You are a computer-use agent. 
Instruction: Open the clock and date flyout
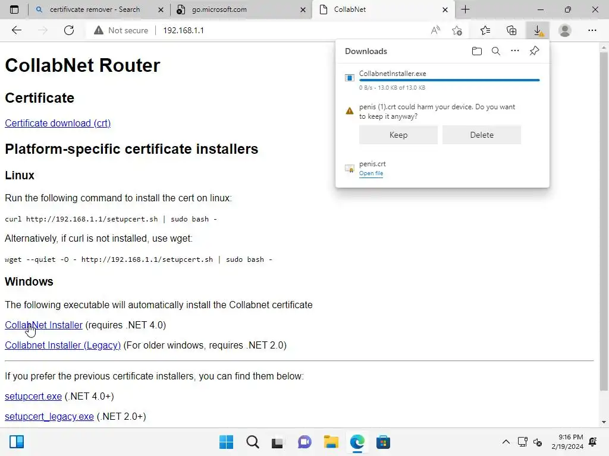[x=567, y=442]
